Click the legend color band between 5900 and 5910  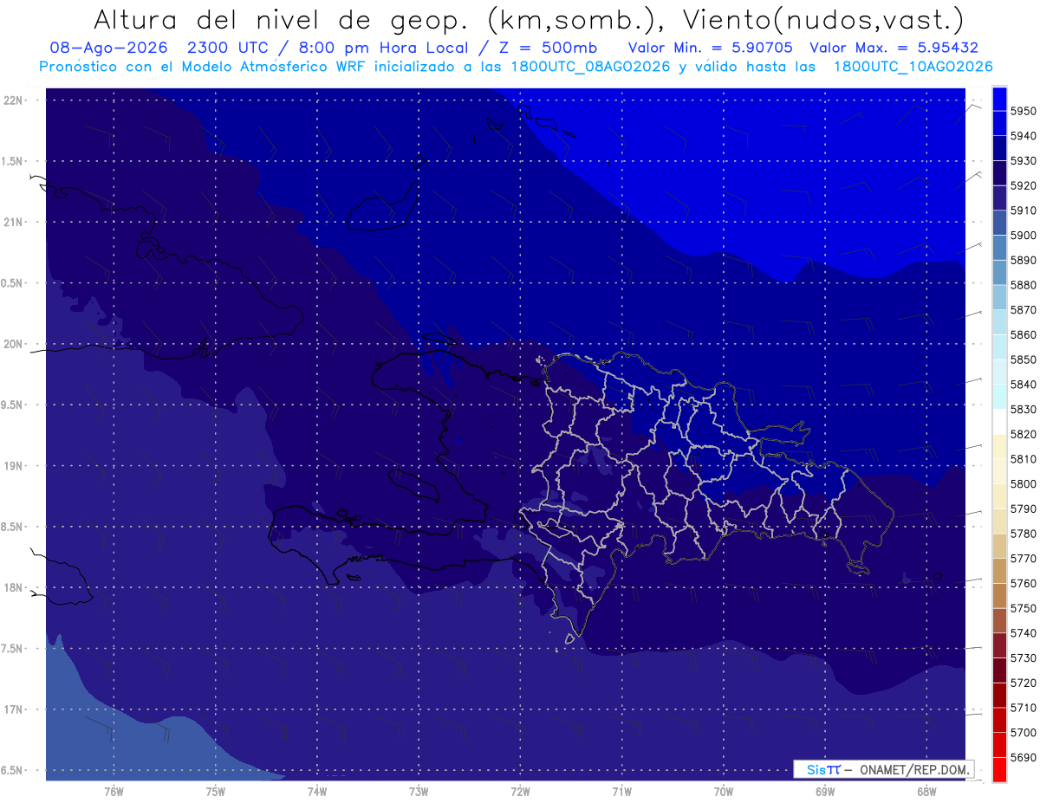tap(999, 223)
